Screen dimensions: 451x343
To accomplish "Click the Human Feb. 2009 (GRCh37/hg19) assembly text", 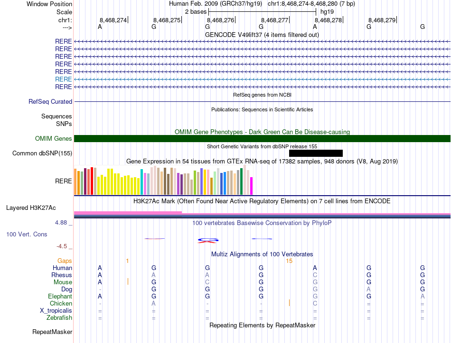I will [x=216, y=4].
